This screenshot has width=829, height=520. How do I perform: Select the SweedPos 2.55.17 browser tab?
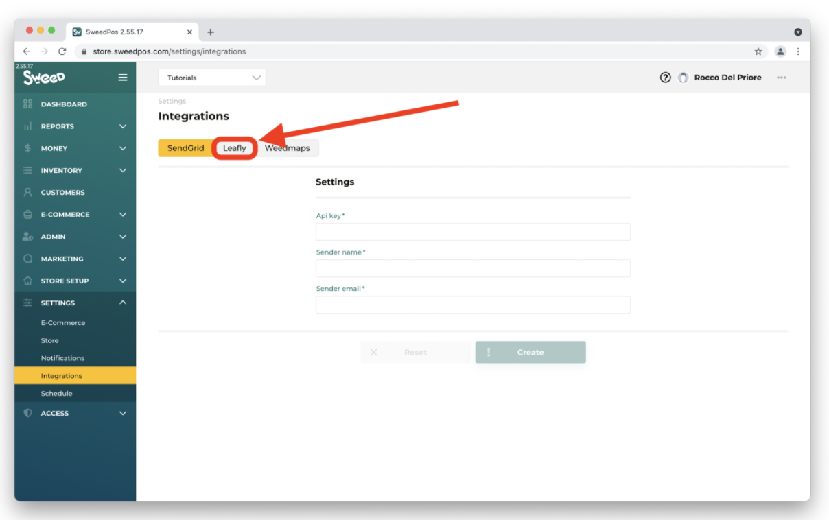(133, 32)
